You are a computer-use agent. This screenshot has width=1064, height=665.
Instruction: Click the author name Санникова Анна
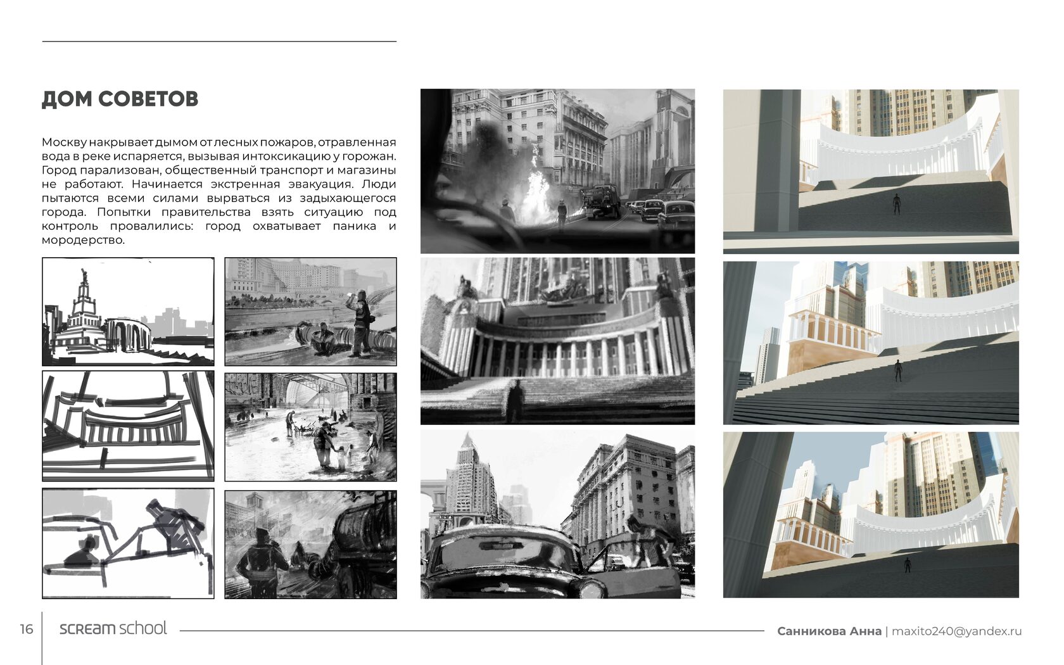pyautogui.click(x=829, y=631)
